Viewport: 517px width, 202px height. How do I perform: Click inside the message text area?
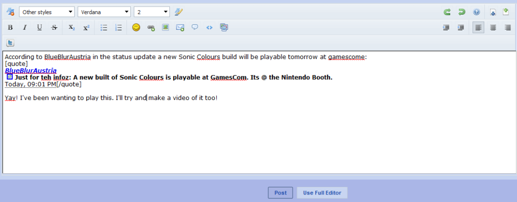tap(259, 112)
